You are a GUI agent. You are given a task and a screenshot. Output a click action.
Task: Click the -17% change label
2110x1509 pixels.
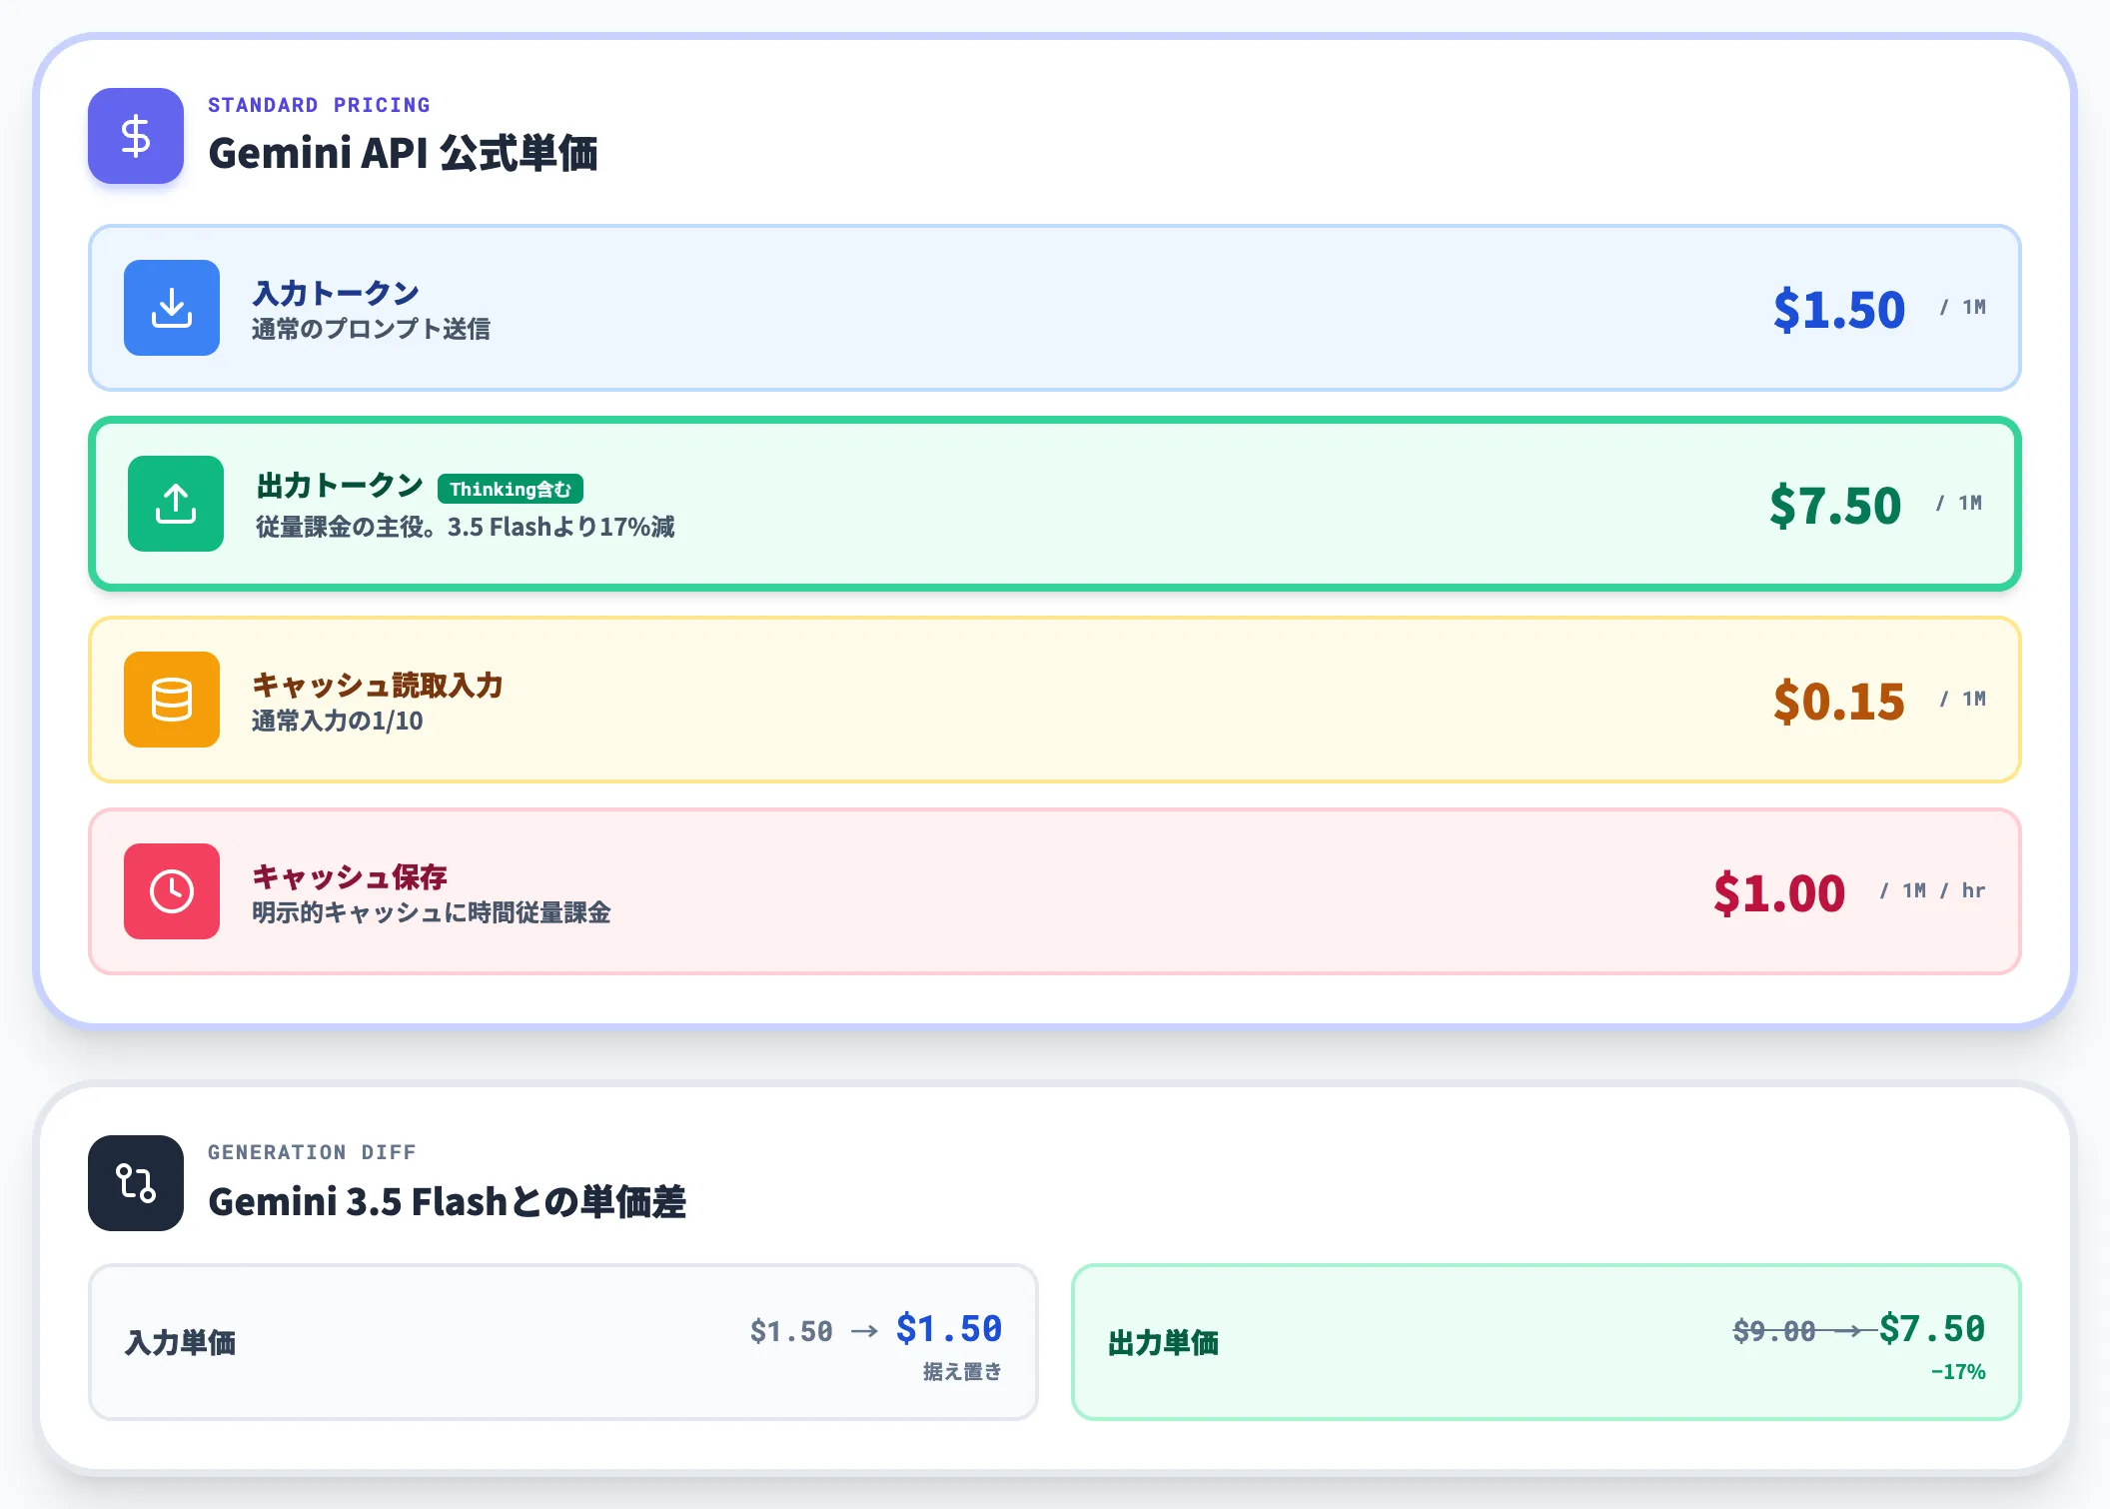tap(1958, 1372)
